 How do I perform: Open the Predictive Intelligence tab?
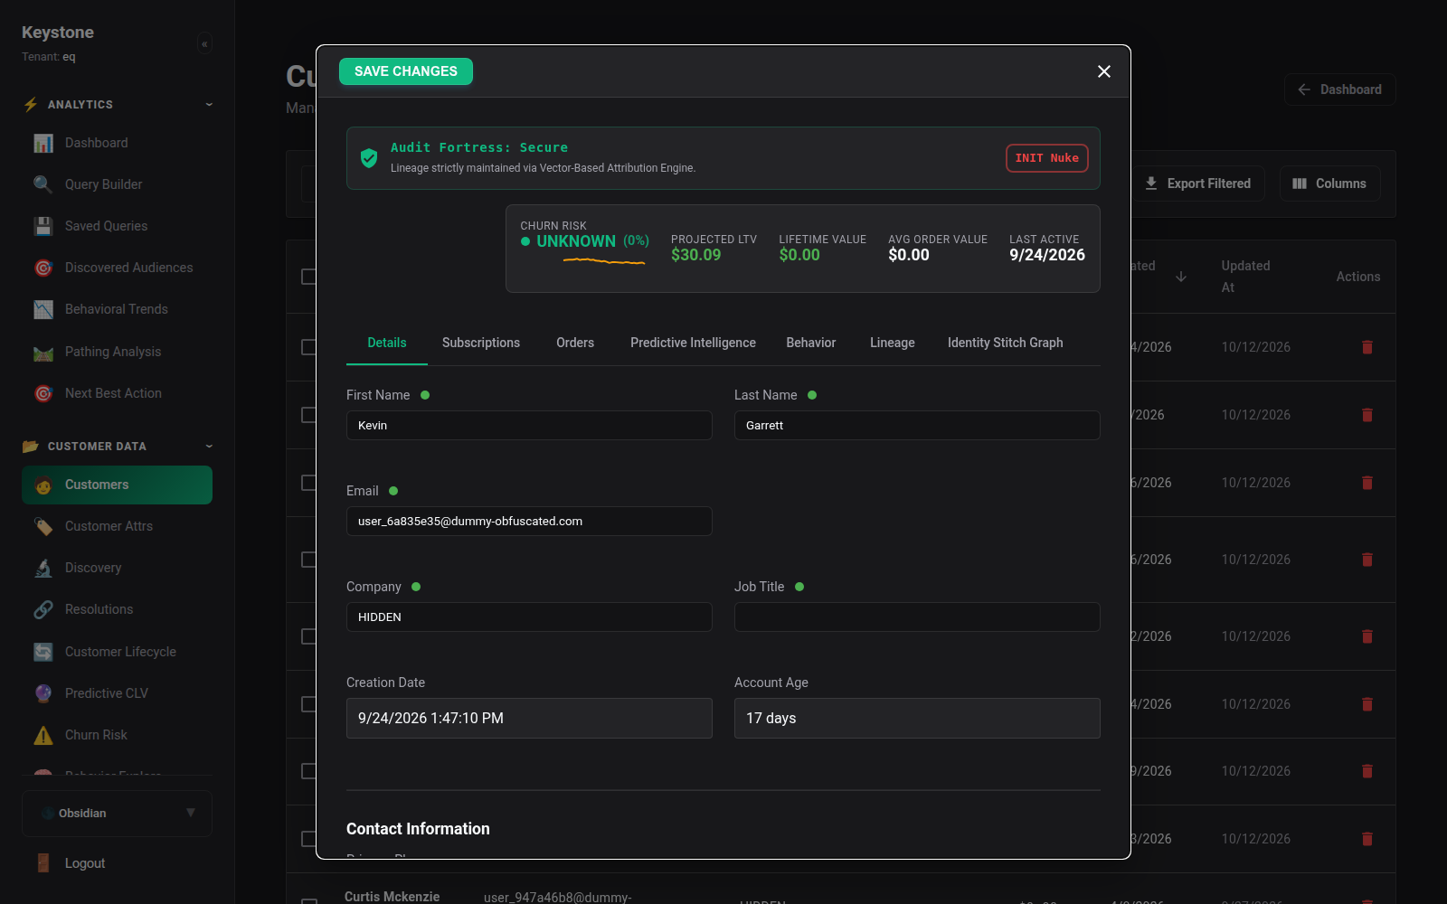[693, 343]
